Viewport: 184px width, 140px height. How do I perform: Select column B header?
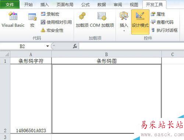point(106,54)
